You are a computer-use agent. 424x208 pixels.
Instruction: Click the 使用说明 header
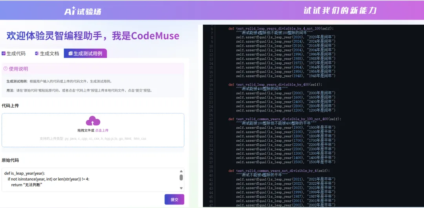pos(93,69)
